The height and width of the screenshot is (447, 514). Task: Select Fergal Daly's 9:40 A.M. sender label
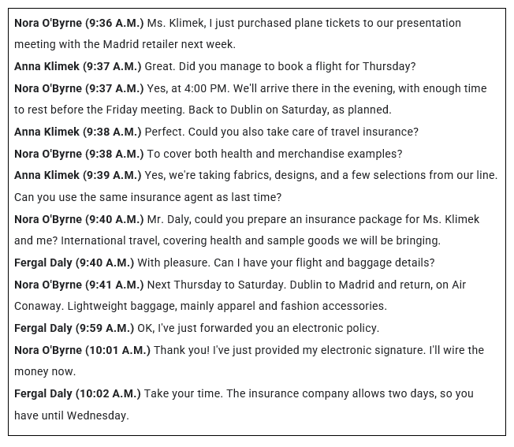pyautogui.click(x=74, y=263)
